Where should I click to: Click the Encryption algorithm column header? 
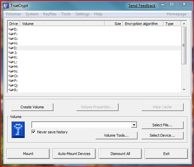click(143, 24)
